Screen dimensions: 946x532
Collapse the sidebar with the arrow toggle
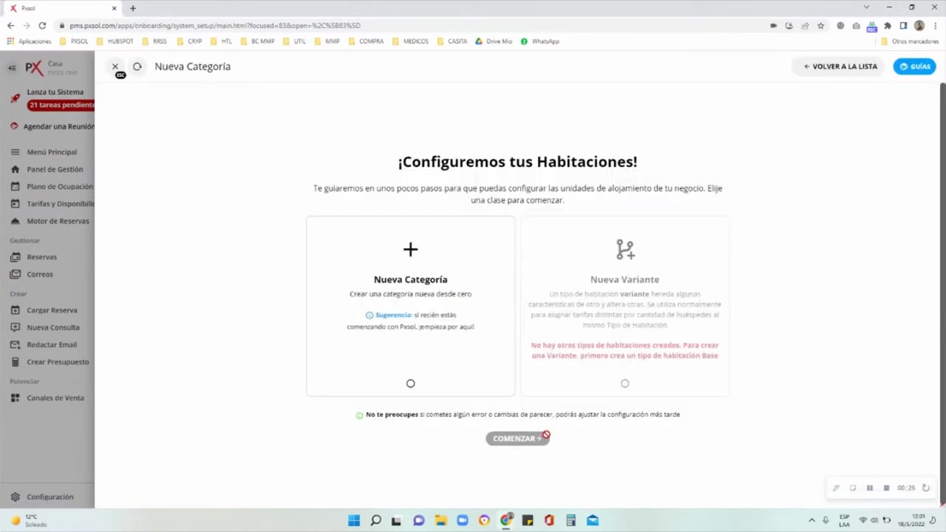click(12, 67)
